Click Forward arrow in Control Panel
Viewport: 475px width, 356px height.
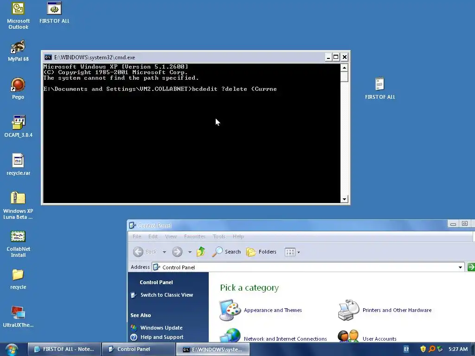click(x=177, y=252)
